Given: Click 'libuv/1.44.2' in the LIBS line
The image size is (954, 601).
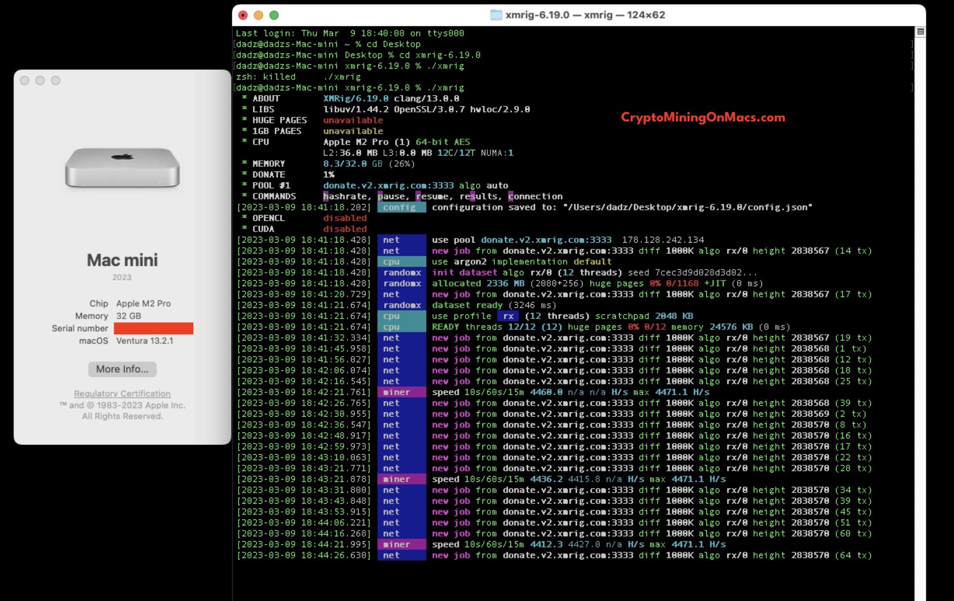Looking at the screenshot, I should 356,109.
